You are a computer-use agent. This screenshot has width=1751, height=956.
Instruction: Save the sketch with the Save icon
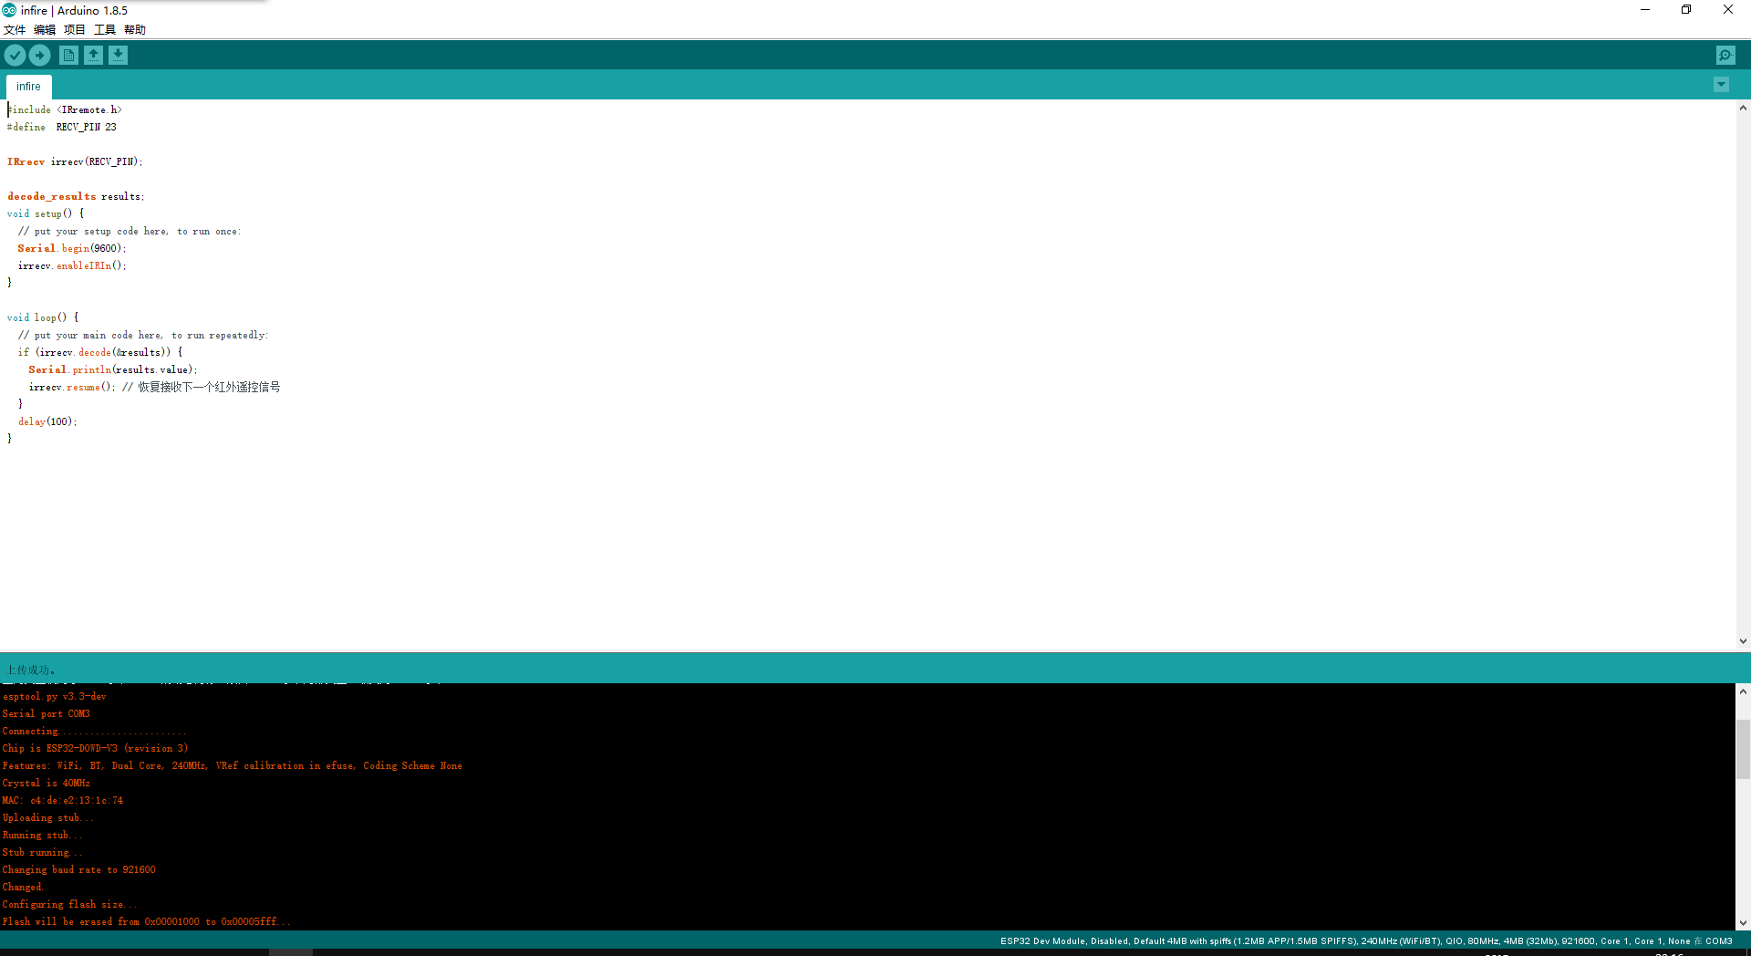(x=118, y=56)
